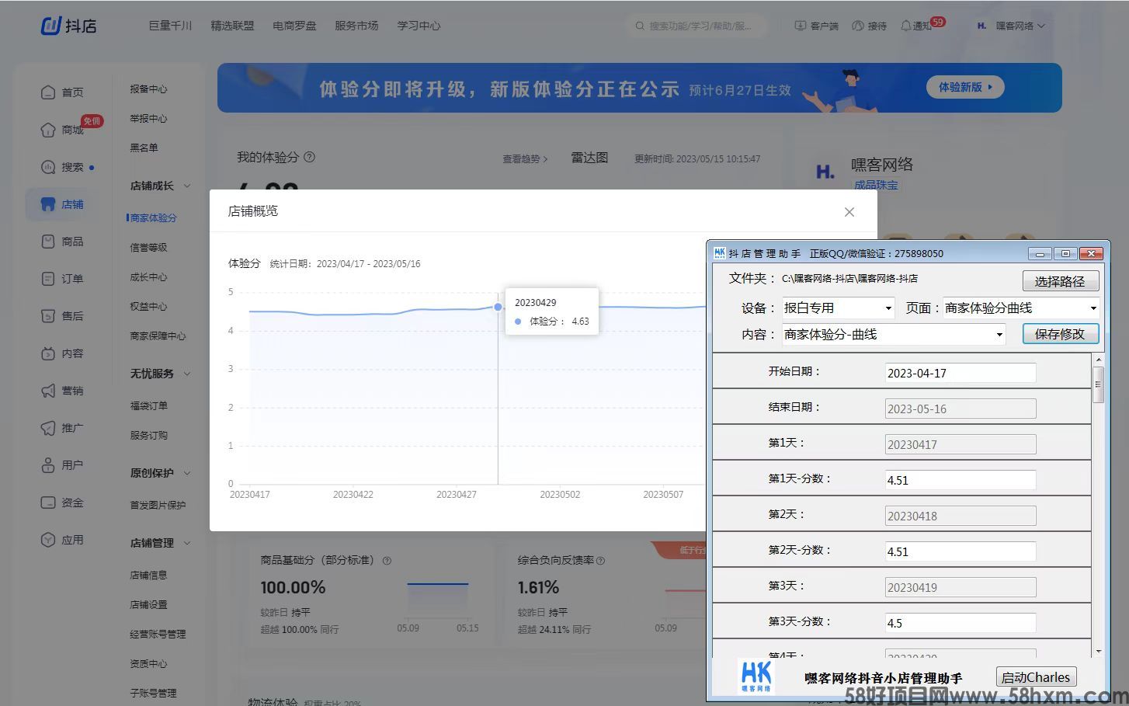Click help icon next to 综合负向反馈率

coord(600,561)
